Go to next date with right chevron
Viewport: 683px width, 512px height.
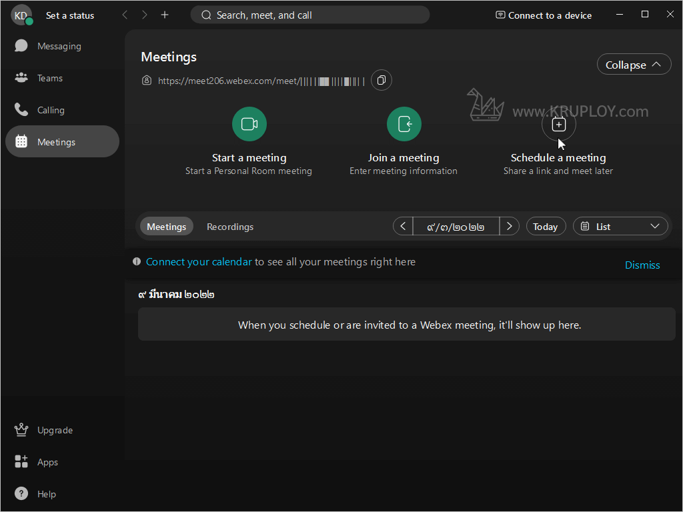509,227
